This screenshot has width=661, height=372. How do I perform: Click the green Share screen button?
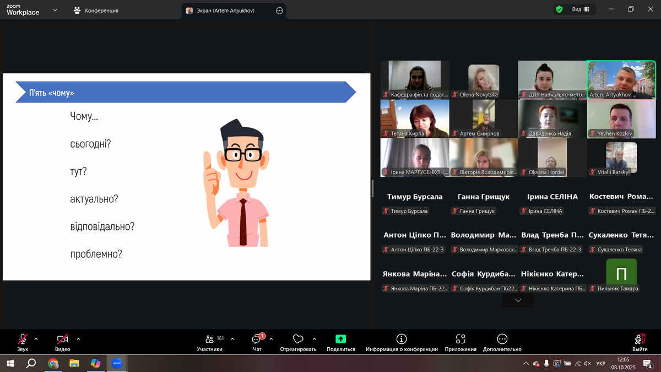[x=340, y=339]
